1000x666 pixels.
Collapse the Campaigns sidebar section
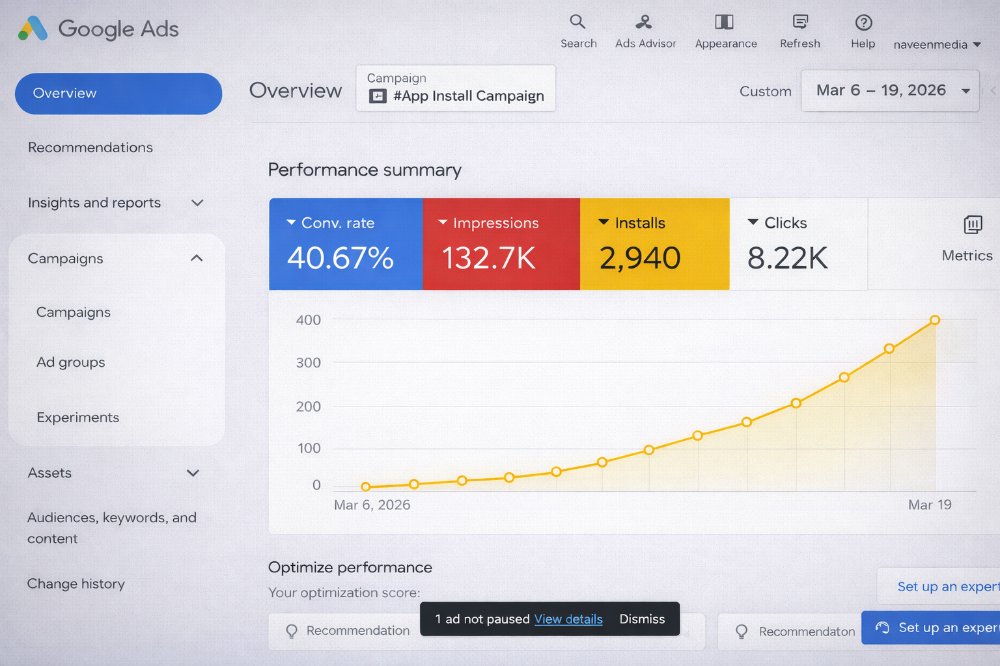tap(197, 258)
